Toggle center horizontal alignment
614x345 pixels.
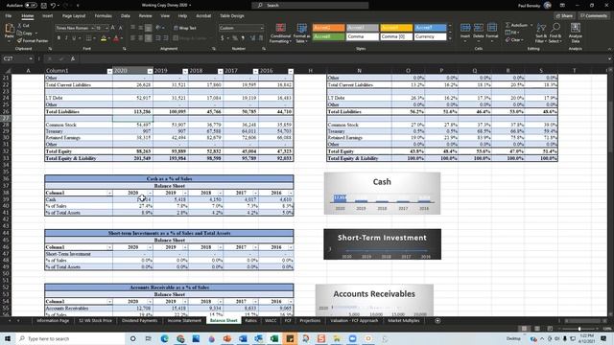[x=140, y=38]
